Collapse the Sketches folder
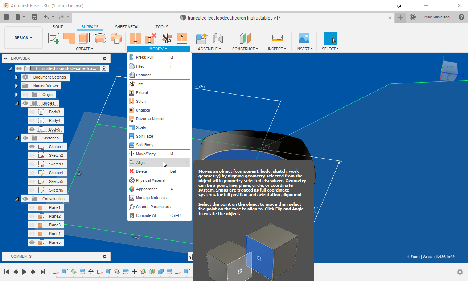 (16, 138)
